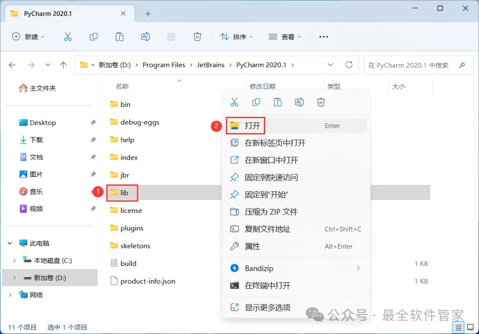Sort by the 名称 column header
479x334 pixels.
tap(122, 87)
